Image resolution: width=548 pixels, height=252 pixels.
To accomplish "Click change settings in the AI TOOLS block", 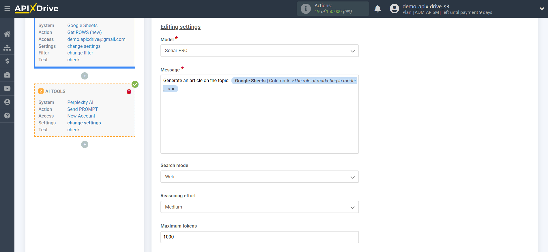I will [84, 123].
